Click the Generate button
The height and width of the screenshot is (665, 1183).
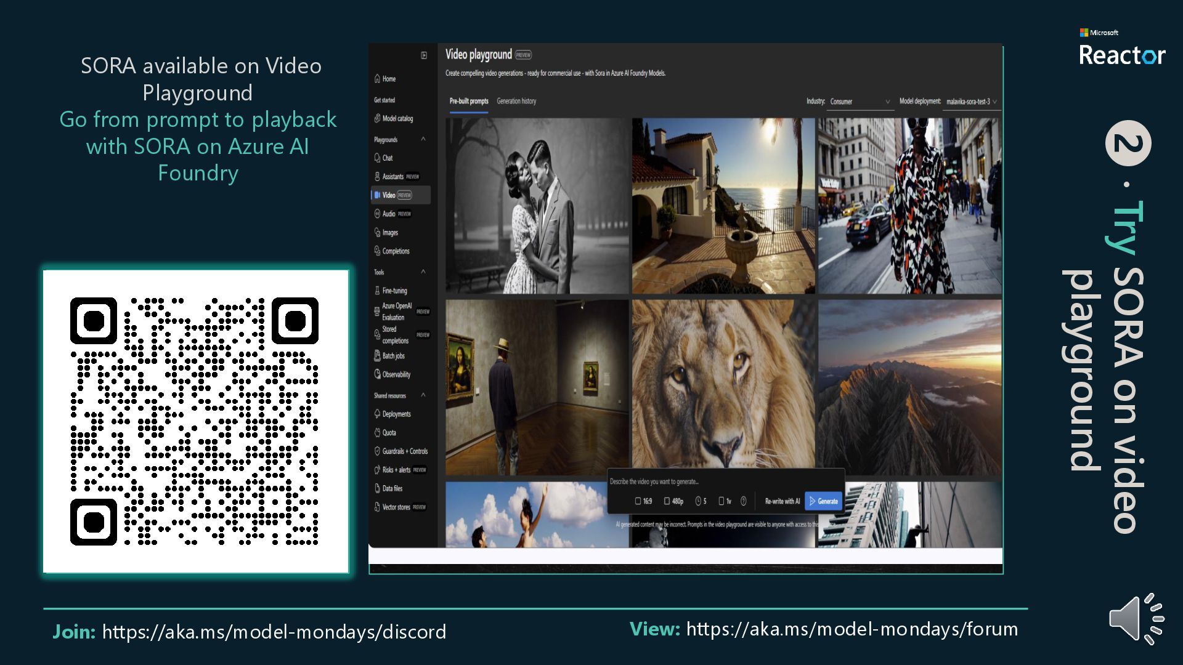pos(823,501)
